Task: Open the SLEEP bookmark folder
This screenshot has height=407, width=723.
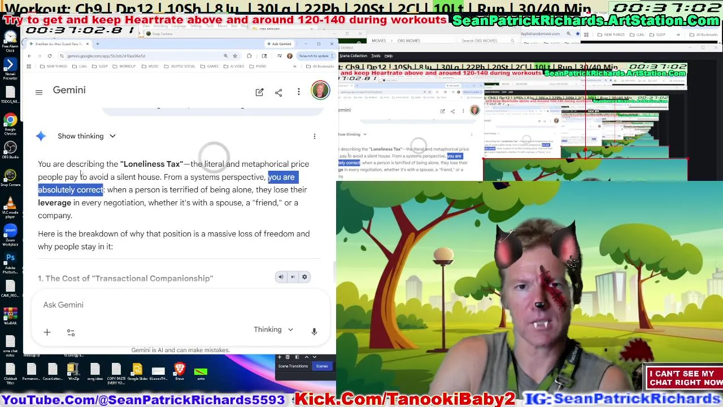Action: point(101,67)
